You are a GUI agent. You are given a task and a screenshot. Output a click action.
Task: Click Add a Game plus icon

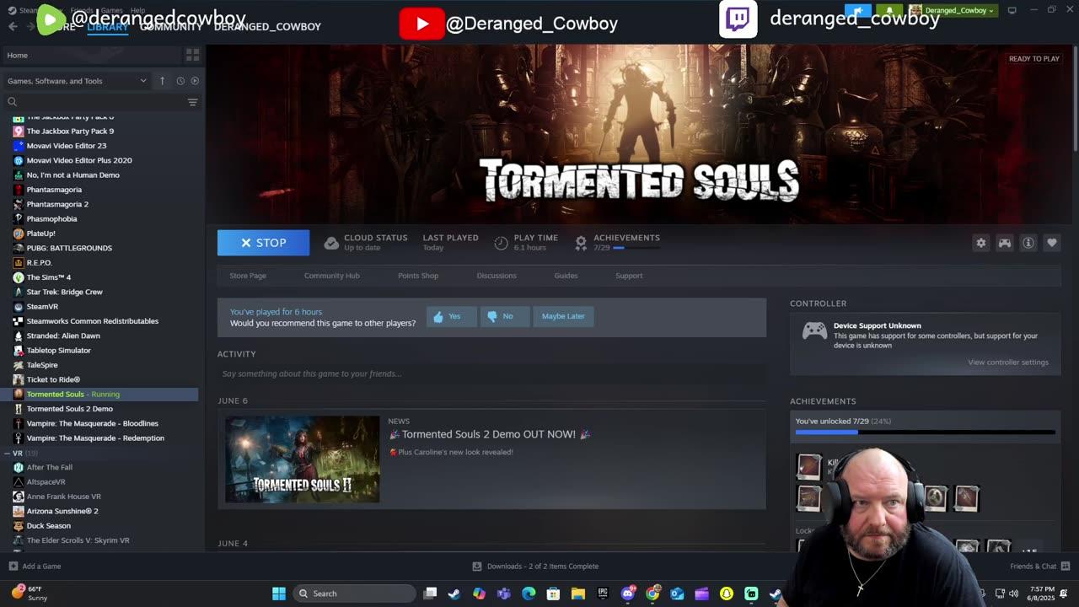pos(13,567)
